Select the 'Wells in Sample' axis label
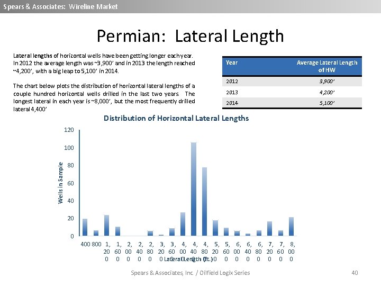 click(x=60, y=183)
